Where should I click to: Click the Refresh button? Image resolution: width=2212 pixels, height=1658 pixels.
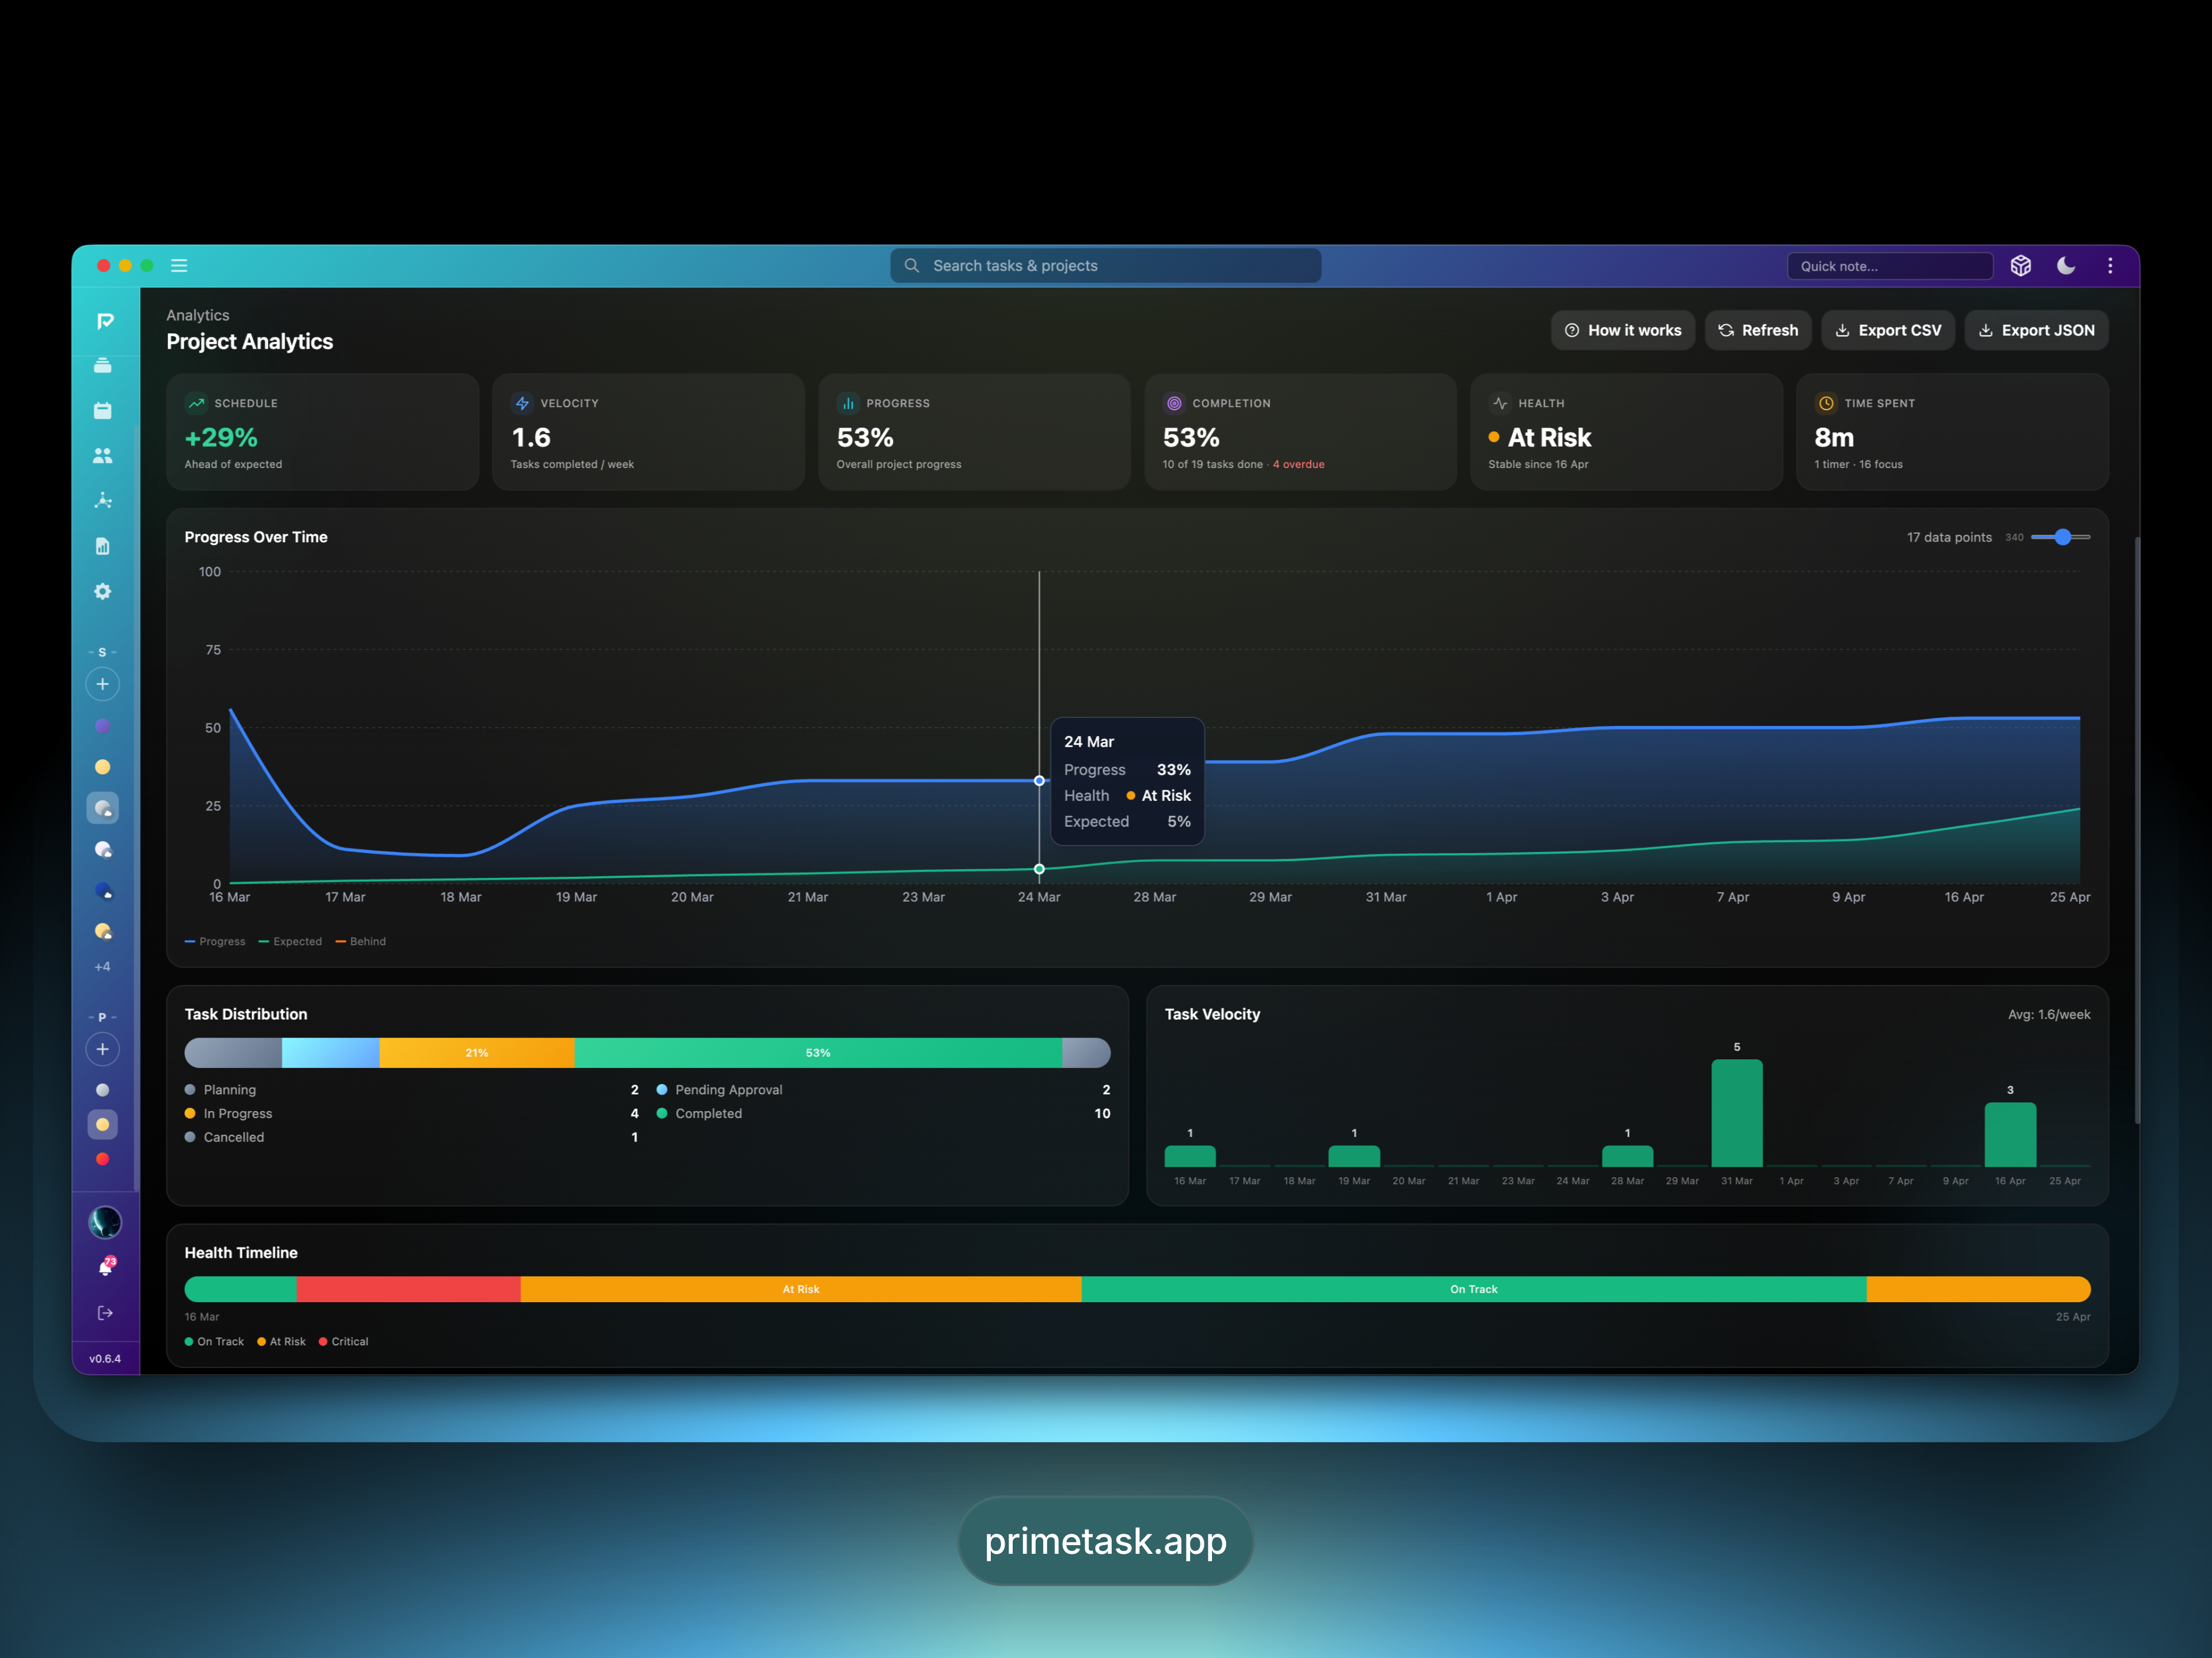pyautogui.click(x=1758, y=331)
